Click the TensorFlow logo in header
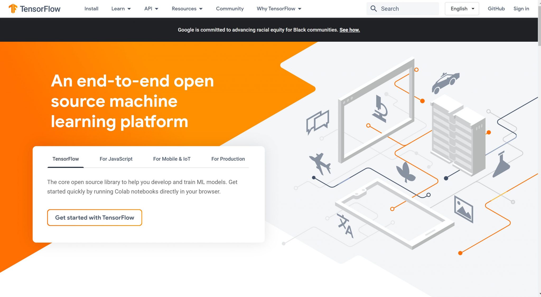541x297 pixels. click(x=34, y=9)
